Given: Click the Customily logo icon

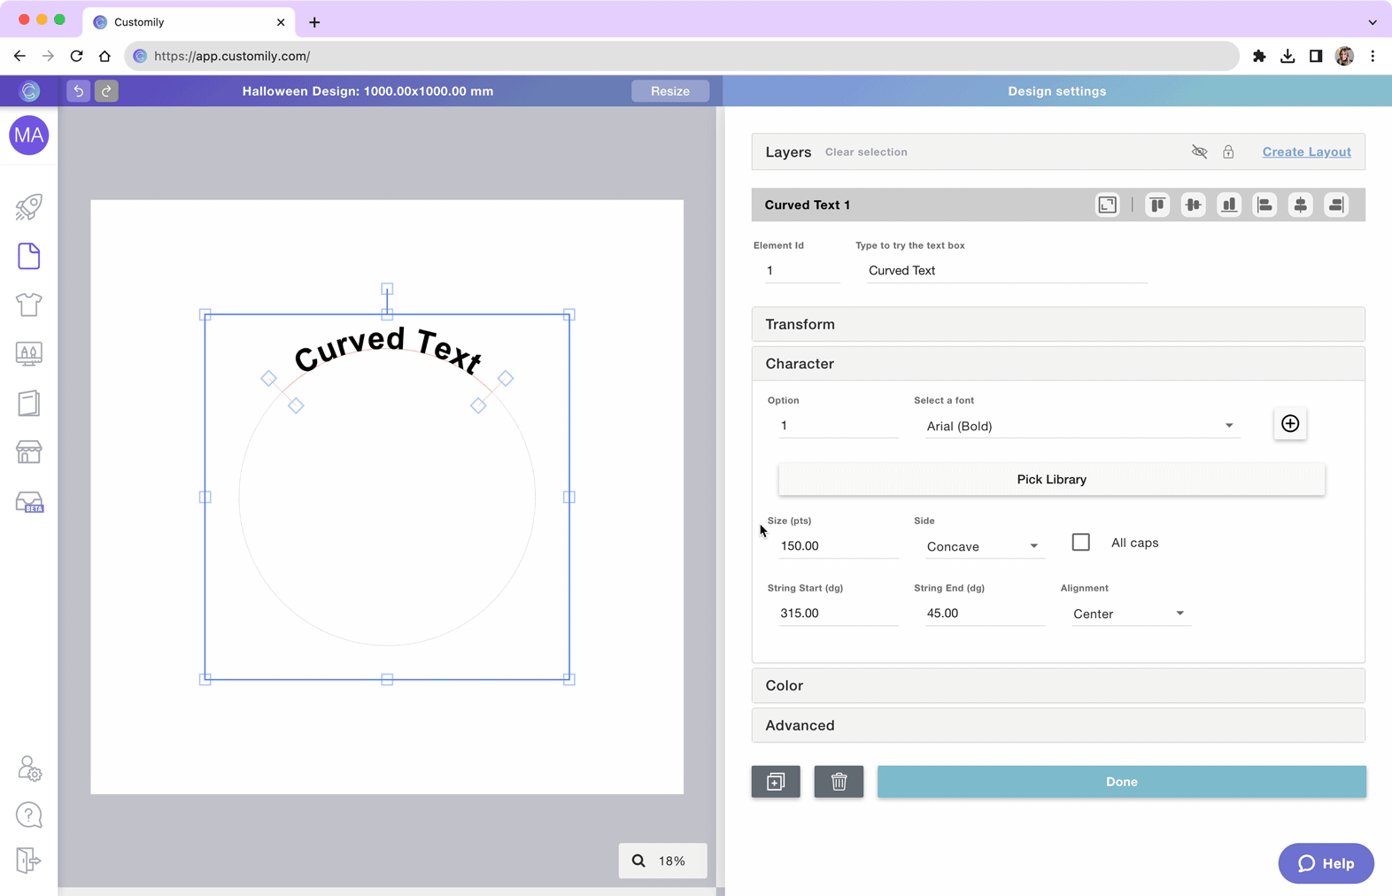Looking at the screenshot, I should (x=29, y=91).
